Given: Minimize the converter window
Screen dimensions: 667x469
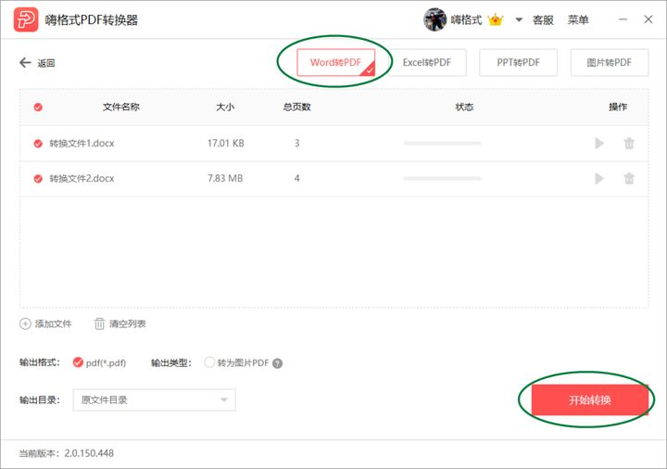Looking at the screenshot, I should click(x=623, y=19).
